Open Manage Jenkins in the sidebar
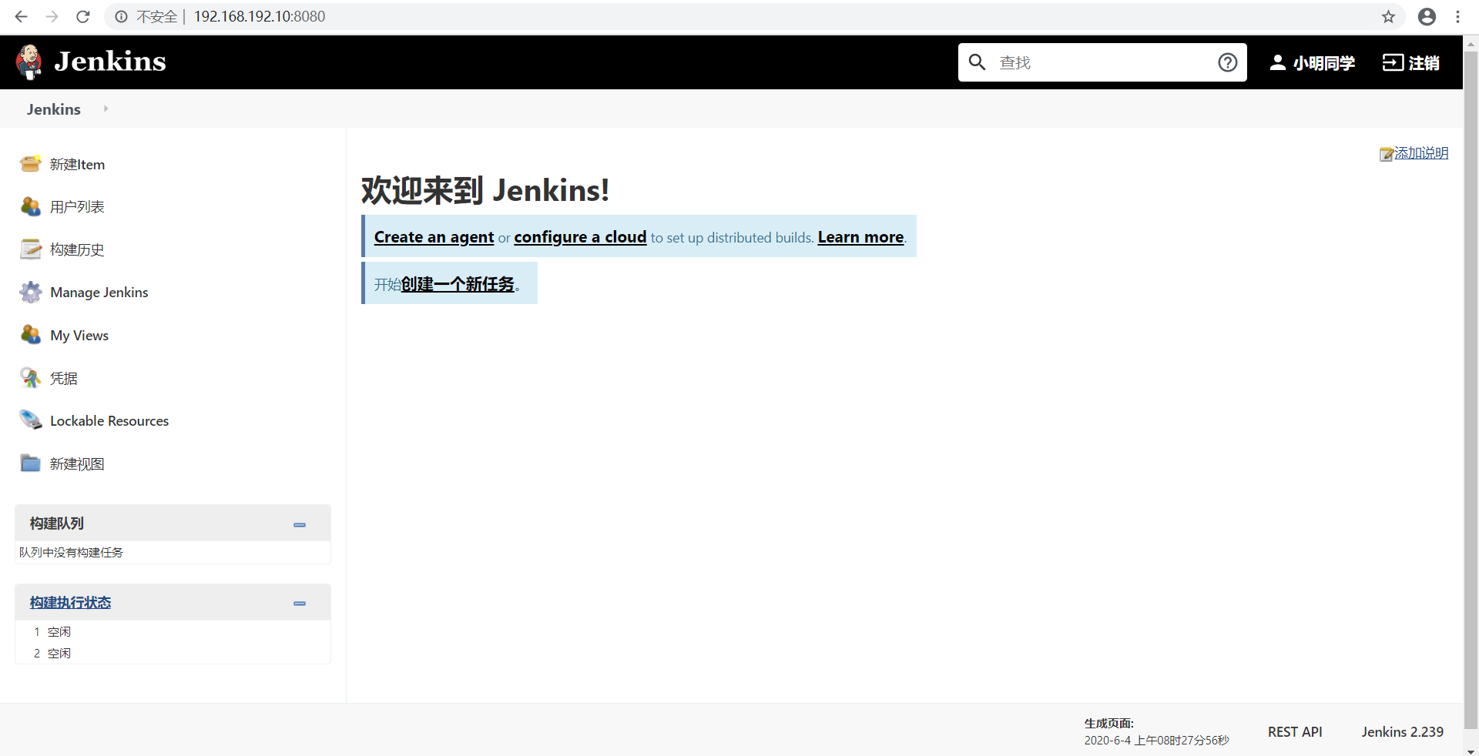 [99, 293]
